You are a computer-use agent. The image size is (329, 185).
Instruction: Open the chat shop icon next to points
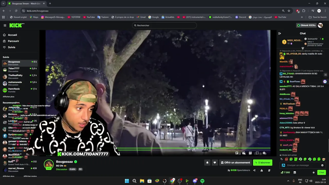295,172
